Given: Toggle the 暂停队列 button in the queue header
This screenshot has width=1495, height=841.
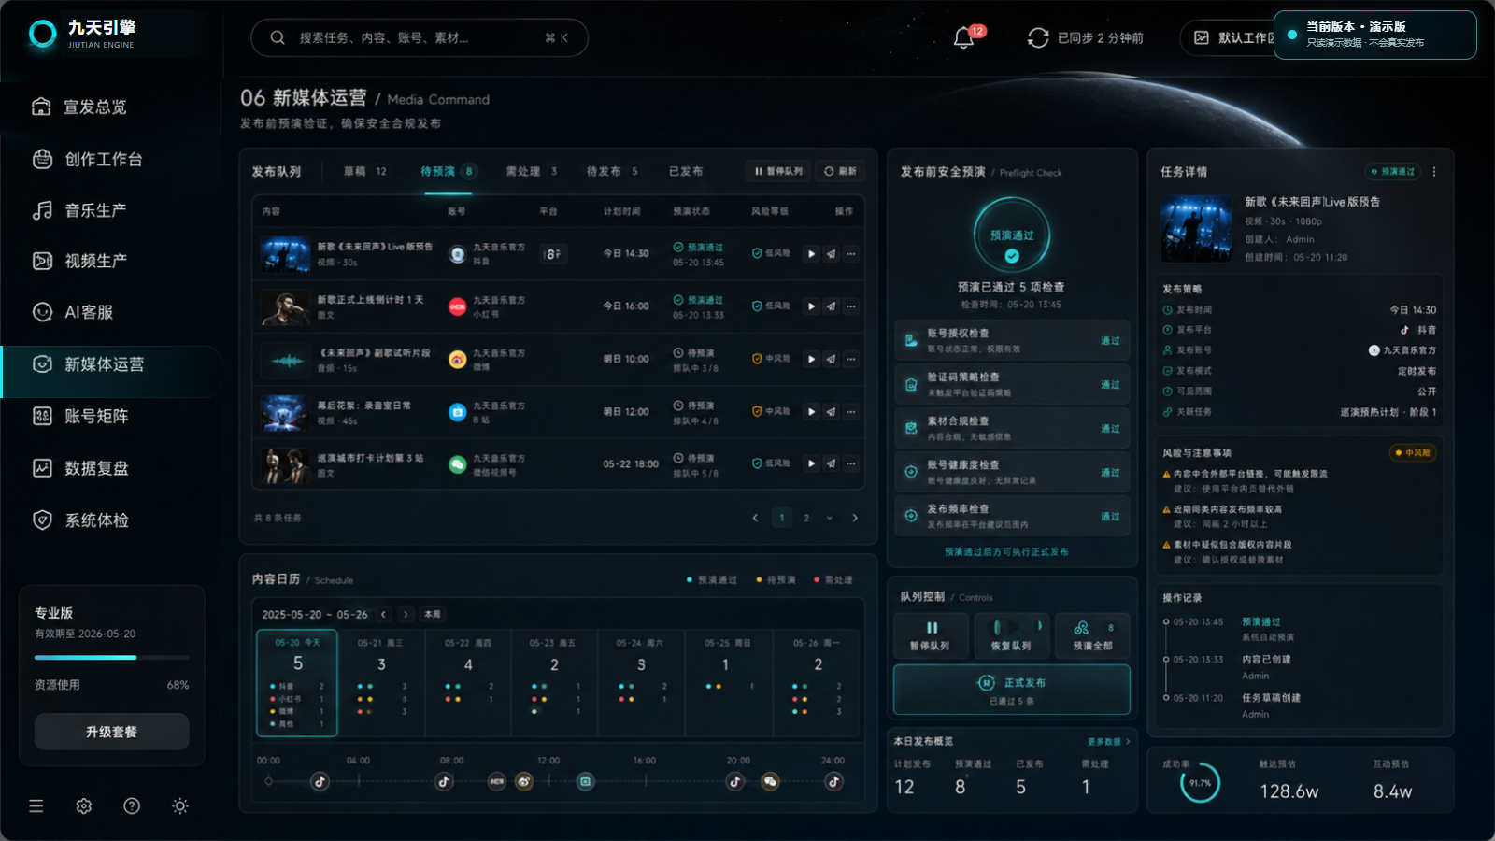Looking at the screenshot, I should (778, 172).
